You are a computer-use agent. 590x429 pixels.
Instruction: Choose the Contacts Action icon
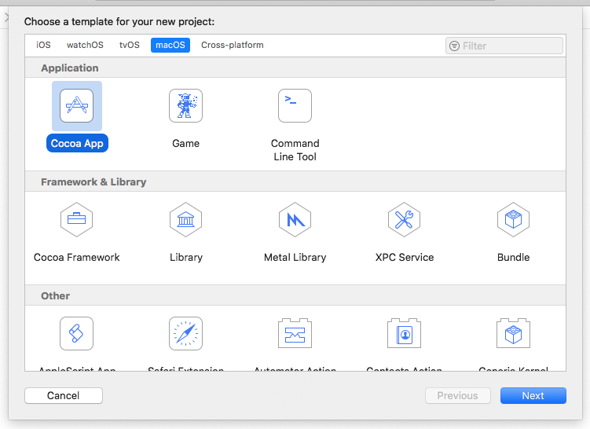point(404,333)
